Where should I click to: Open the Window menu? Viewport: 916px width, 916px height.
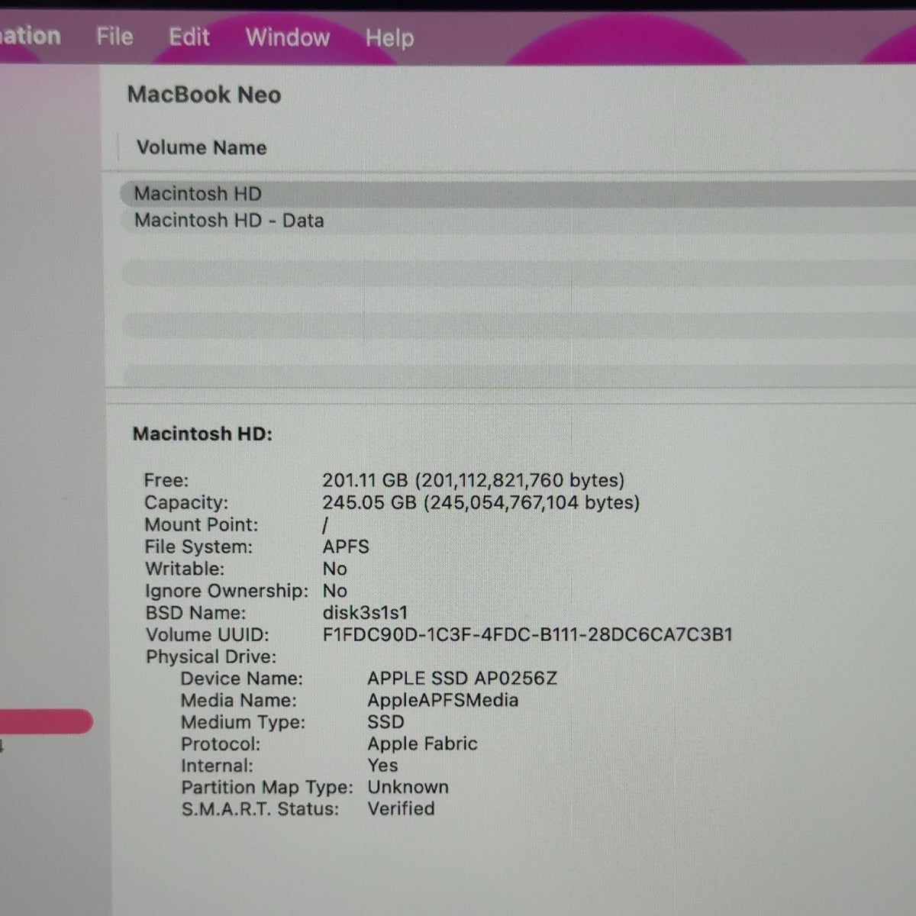click(288, 37)
